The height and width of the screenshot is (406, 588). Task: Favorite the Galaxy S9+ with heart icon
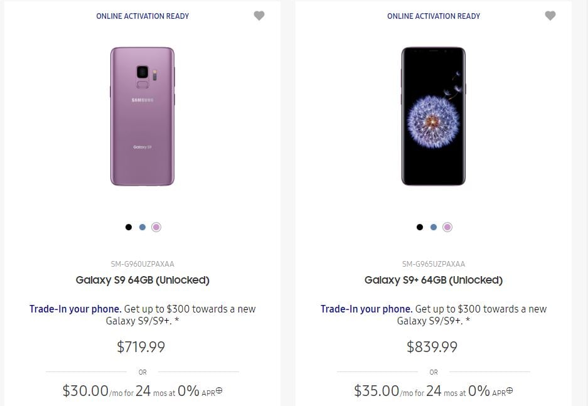pos(550,16)
